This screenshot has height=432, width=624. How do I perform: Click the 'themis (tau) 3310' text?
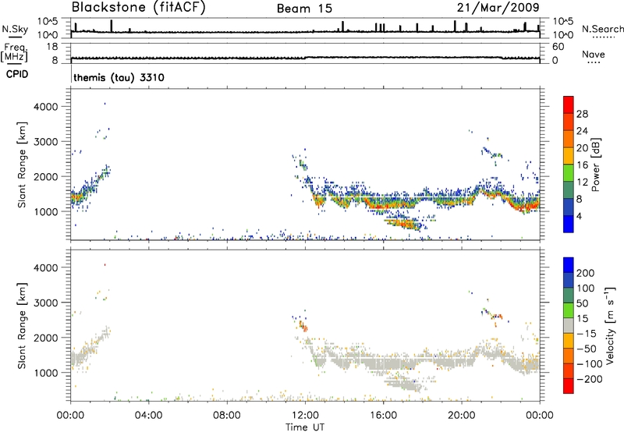119,77
